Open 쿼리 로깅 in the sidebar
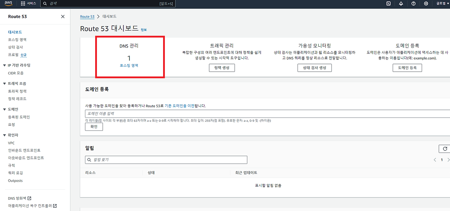 (15, 173)
